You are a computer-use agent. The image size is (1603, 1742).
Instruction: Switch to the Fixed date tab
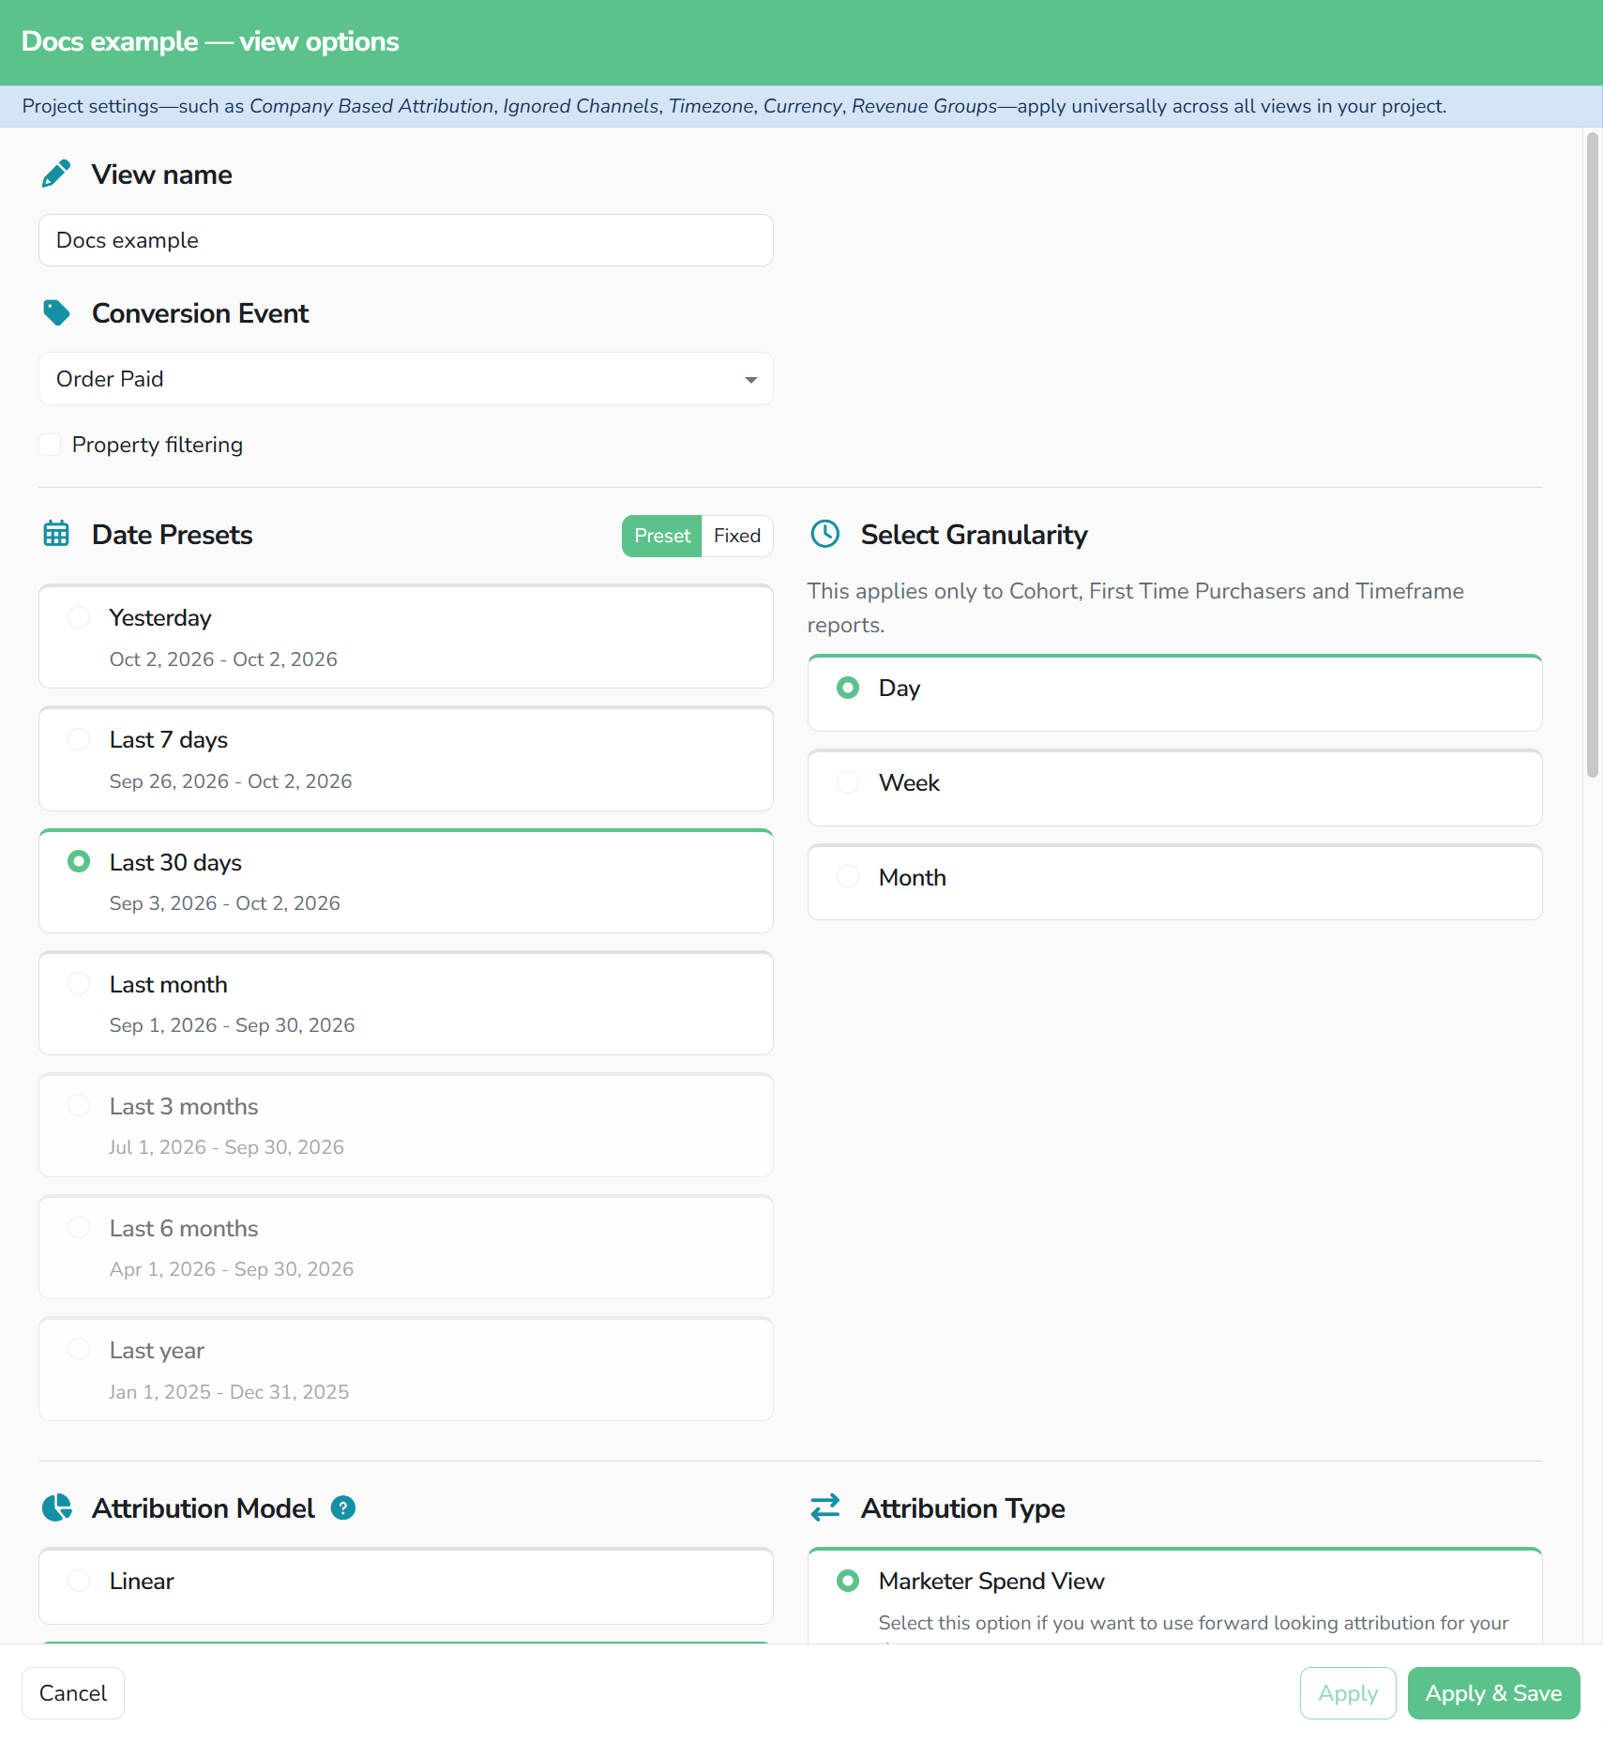click(737, 536)
